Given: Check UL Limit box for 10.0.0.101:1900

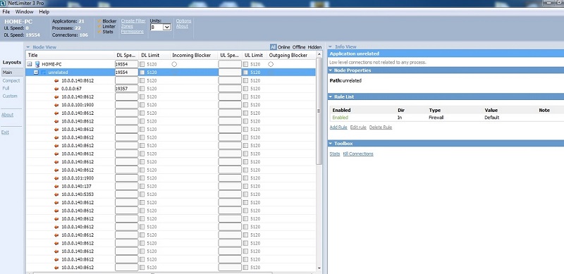Looking at the screenshot, I should coord(245,178).
